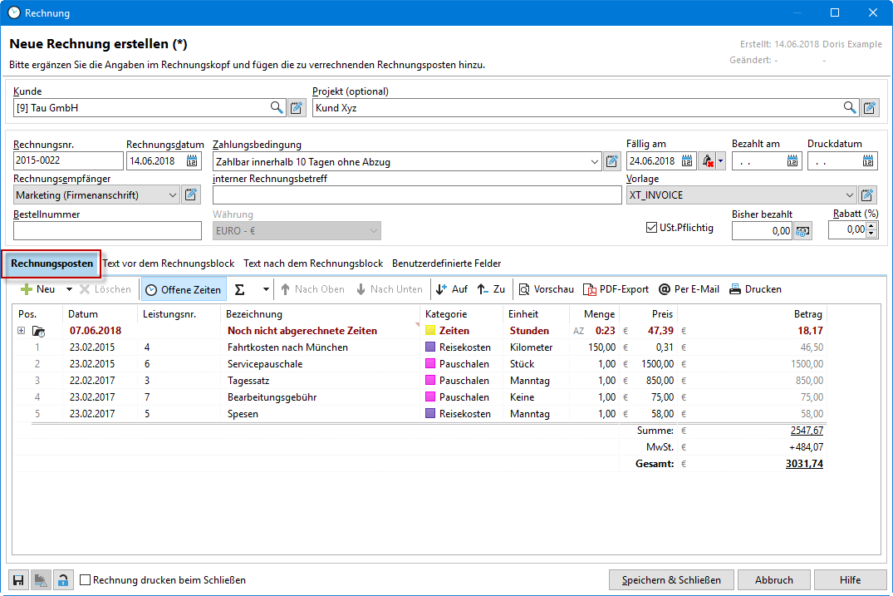Expand the Zahlungsbedingung dropdown
The height and width of the screenshot is (596, 893).
[x=594, y=161]
